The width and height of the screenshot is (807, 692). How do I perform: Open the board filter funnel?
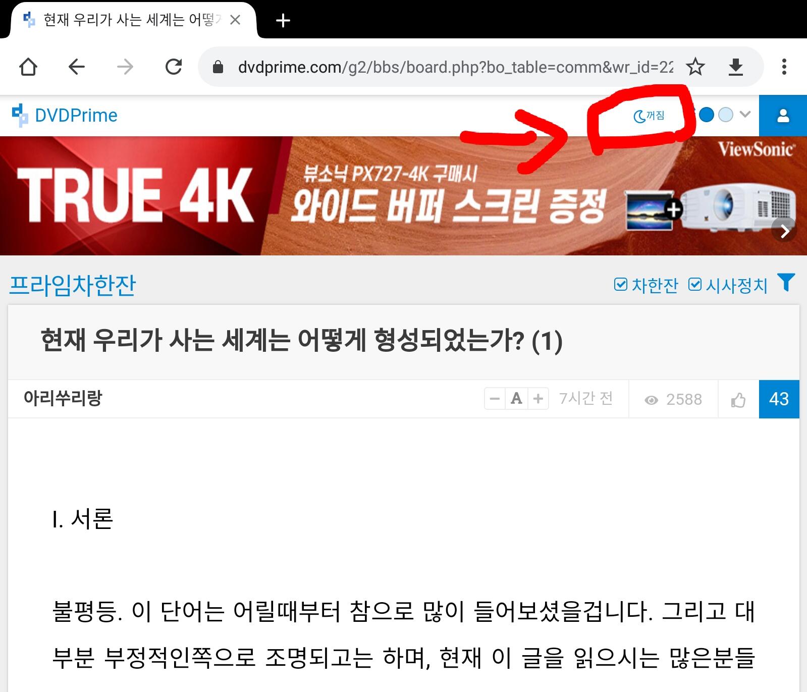[786, 283]
